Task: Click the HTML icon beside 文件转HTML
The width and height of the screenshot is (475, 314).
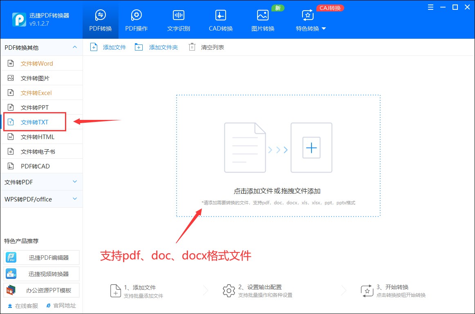Action: coord(11,137)
